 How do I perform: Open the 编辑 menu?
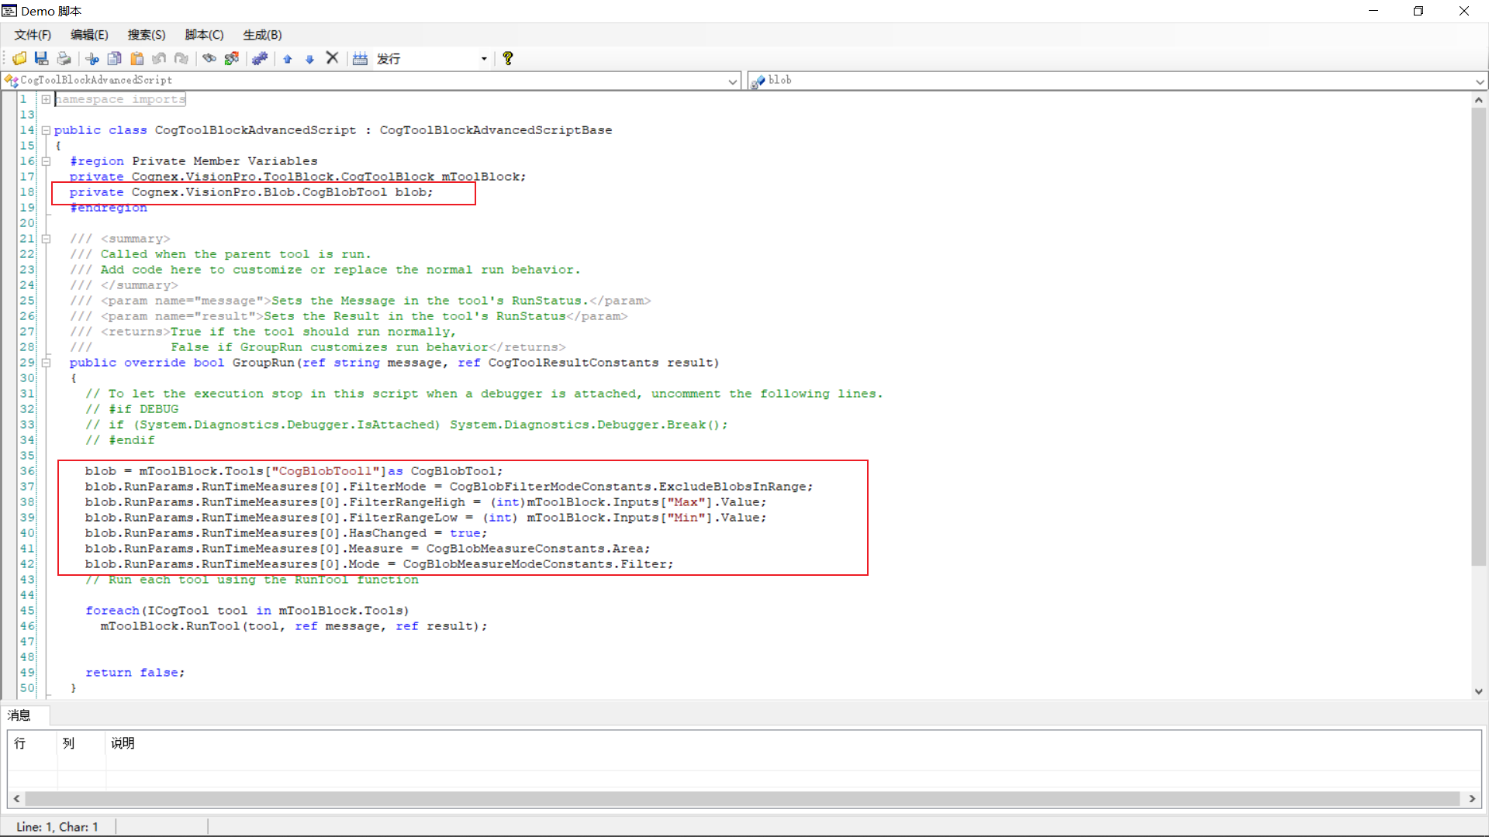click(x=88, y=34)
